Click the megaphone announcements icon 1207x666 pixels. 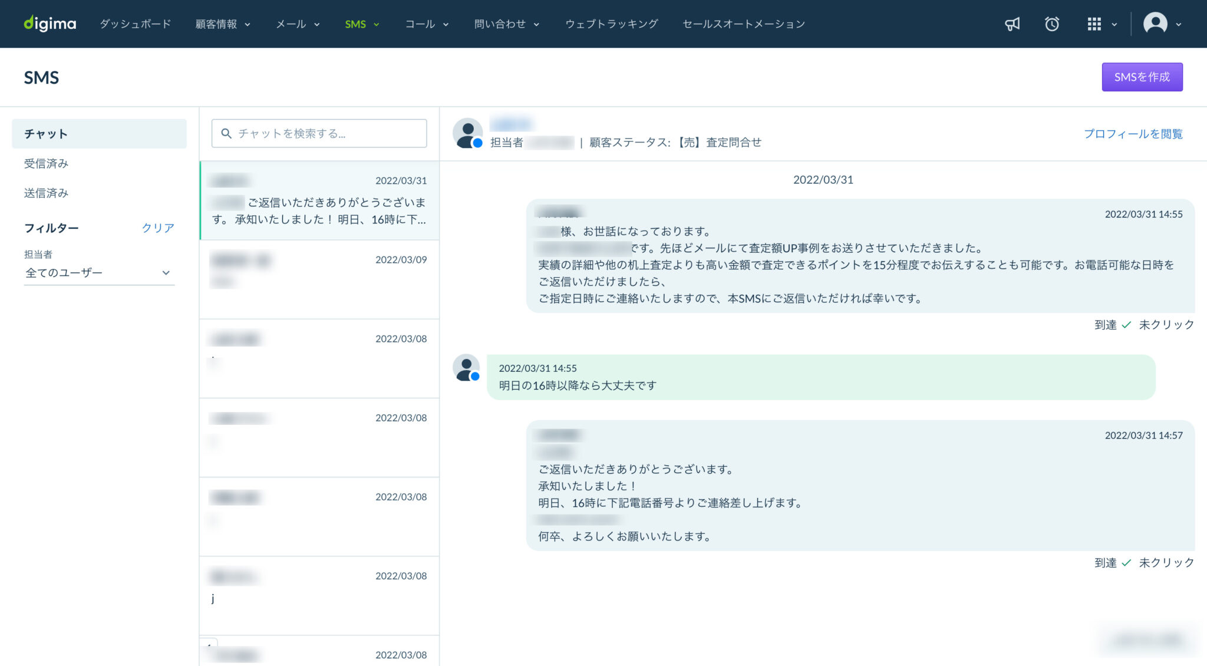click(1012, 24)
